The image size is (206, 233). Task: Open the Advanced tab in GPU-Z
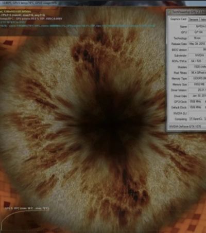203,20
